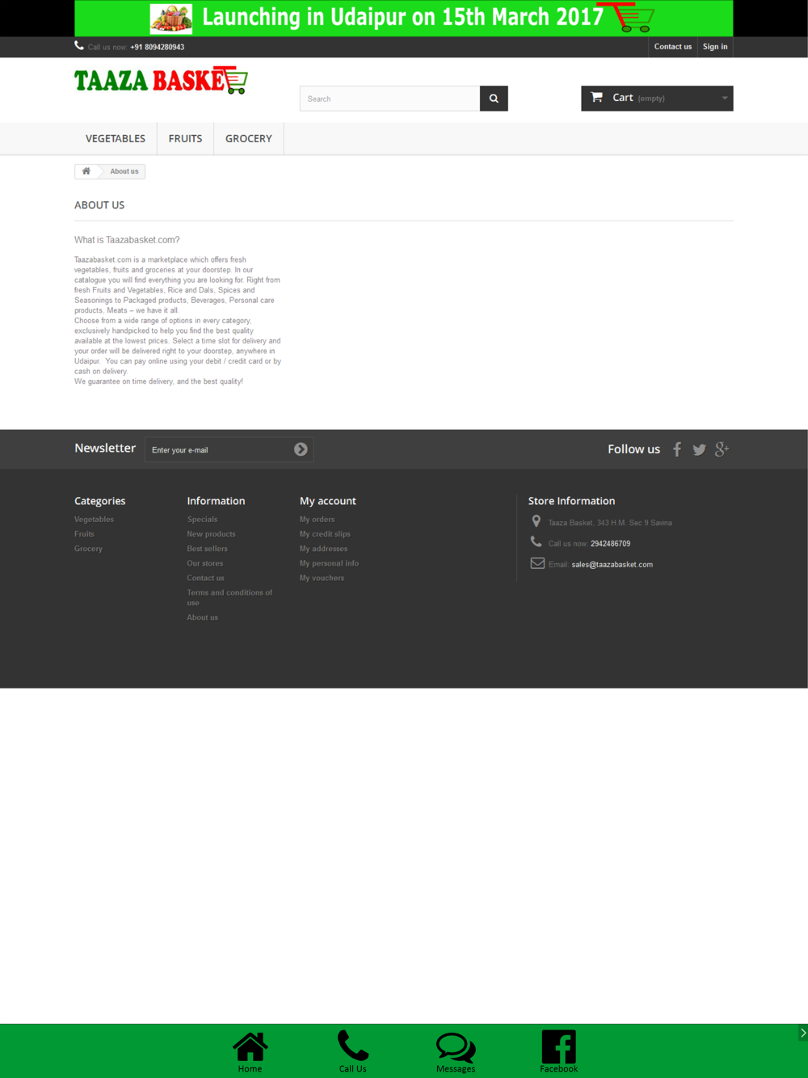Tap the Call Us phone icon
Screen dimensions: 808x1078
point(352,1052)
